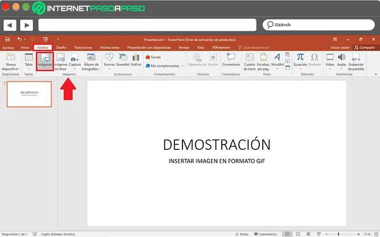
Task: Toggle the Comentarios pane in status bar
Action: point(265,234)
